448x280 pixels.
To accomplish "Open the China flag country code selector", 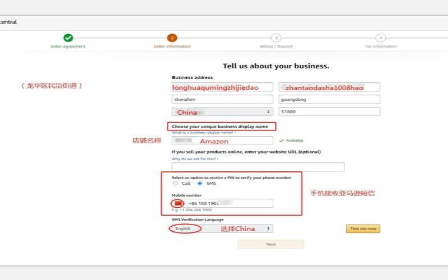I will click(178, 203).
